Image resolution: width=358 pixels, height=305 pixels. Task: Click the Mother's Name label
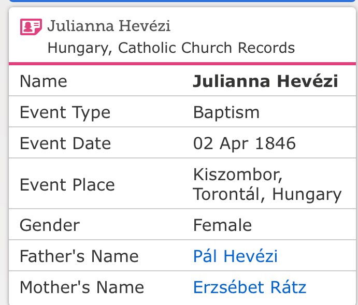(x=82, y=287)
